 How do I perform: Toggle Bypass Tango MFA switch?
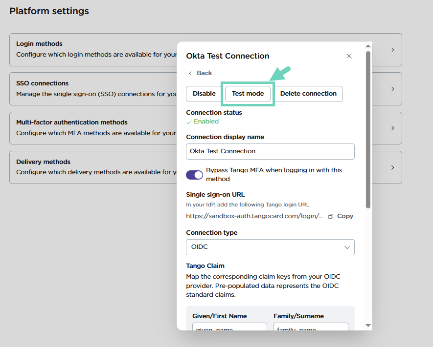click(x=194, y=175)
